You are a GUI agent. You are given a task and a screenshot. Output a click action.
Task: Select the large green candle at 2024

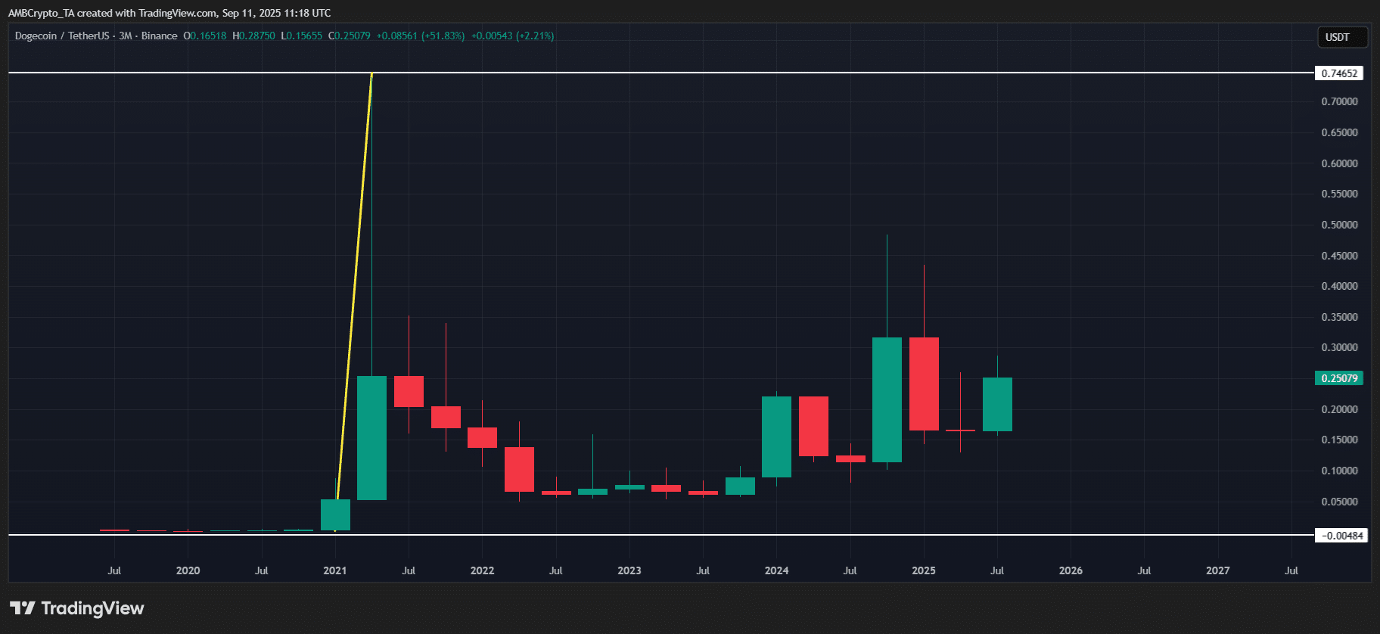pos(776,437)
